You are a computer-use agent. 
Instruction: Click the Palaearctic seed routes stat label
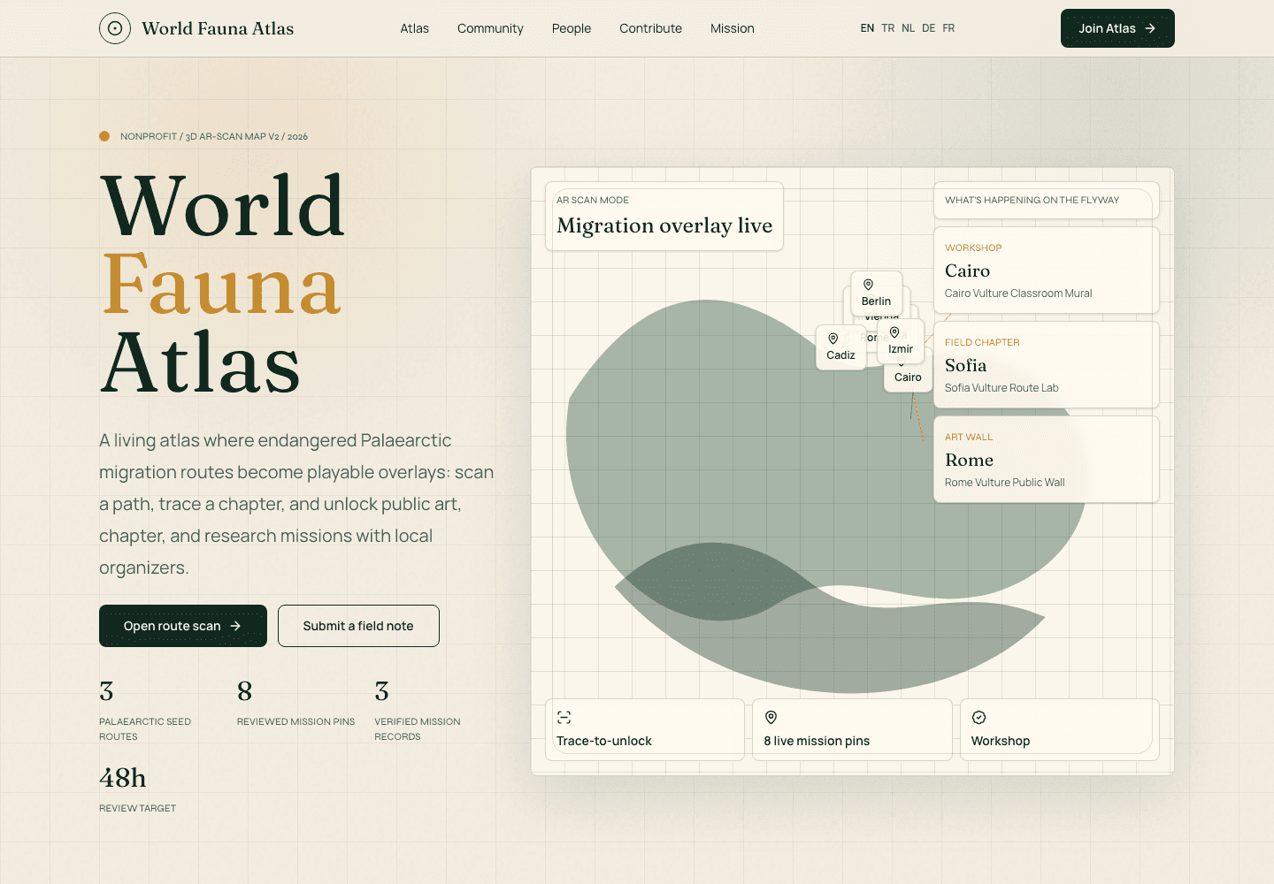(x=145, y=729)
